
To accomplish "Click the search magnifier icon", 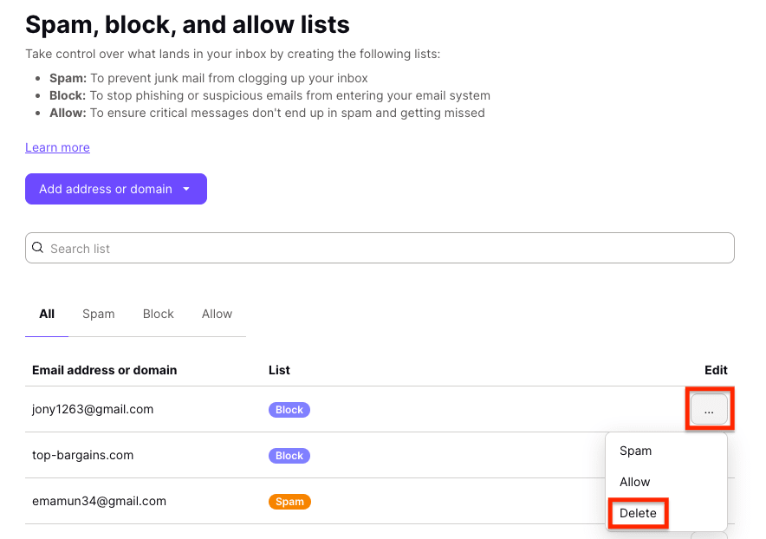I will 38,248.
